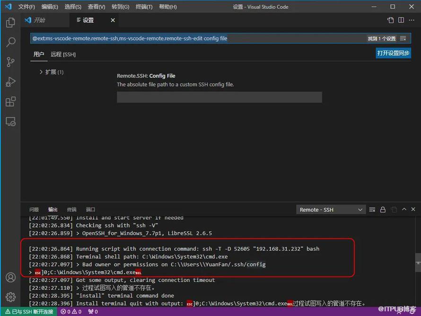Click the Accounts icon in activity bar

point(10,278)
